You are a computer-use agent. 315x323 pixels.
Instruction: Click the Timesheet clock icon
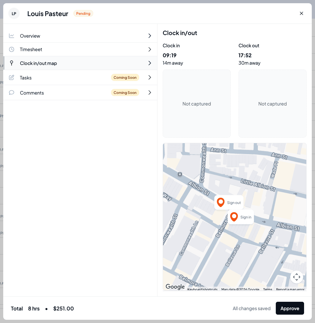(12, 50)
